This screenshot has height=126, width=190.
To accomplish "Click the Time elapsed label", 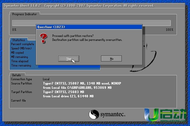I will point(20,61).
